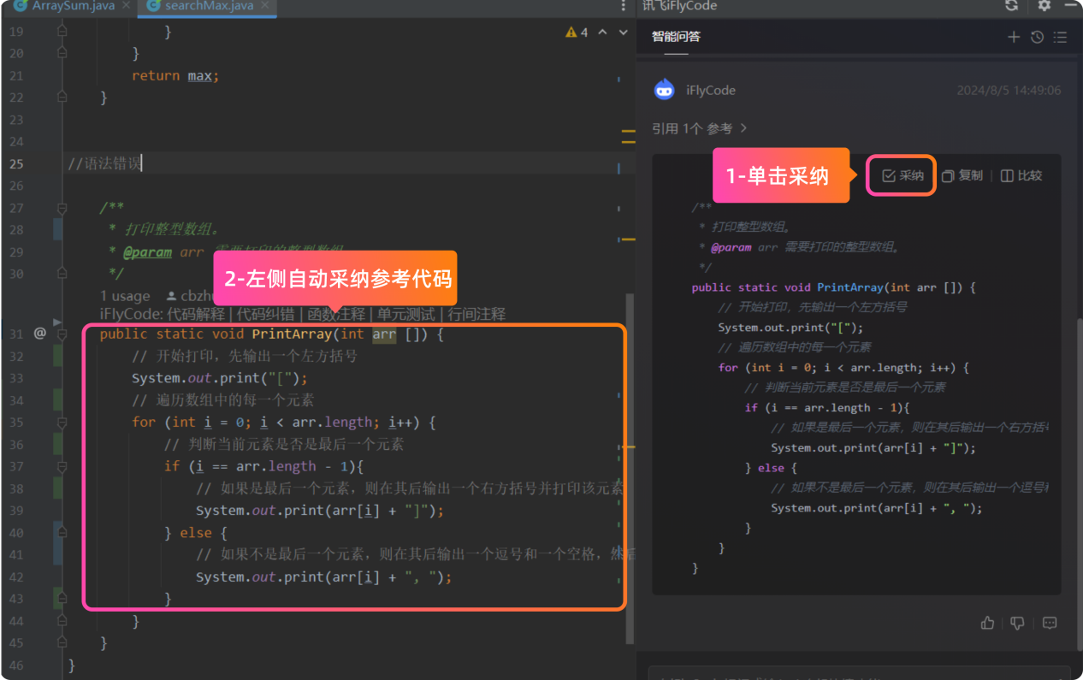Toggle the fold marker on line 19
Viewport: 1083px width, 680px height.
coord(62,32)
